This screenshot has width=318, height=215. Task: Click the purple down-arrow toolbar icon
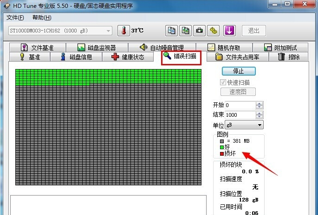point(230,31)
